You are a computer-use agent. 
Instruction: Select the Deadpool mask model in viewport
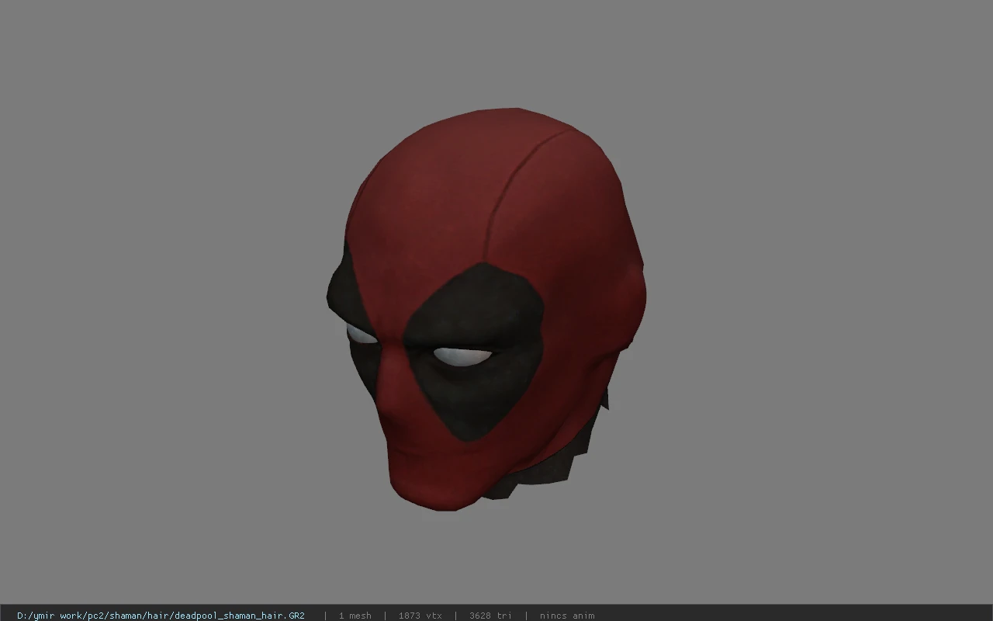486,309
